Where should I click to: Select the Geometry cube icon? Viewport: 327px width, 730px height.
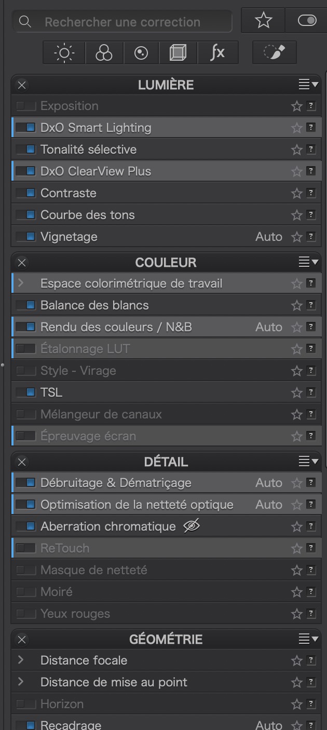pos(178,53)
